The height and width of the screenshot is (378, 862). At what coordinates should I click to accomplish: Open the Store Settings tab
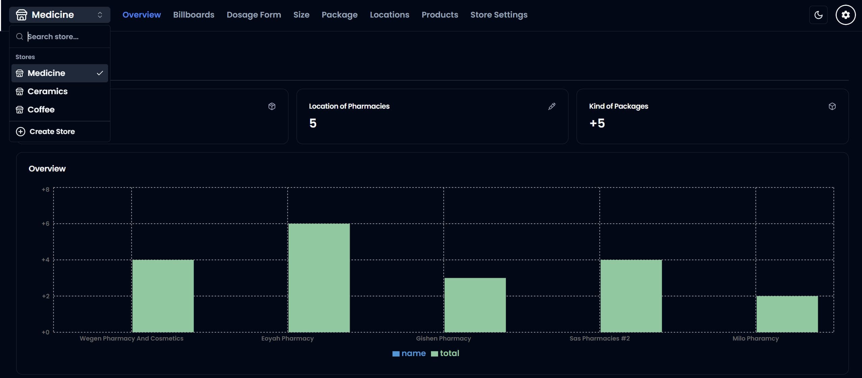[499, 15]
